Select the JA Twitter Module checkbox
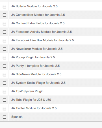 [5, 108]
